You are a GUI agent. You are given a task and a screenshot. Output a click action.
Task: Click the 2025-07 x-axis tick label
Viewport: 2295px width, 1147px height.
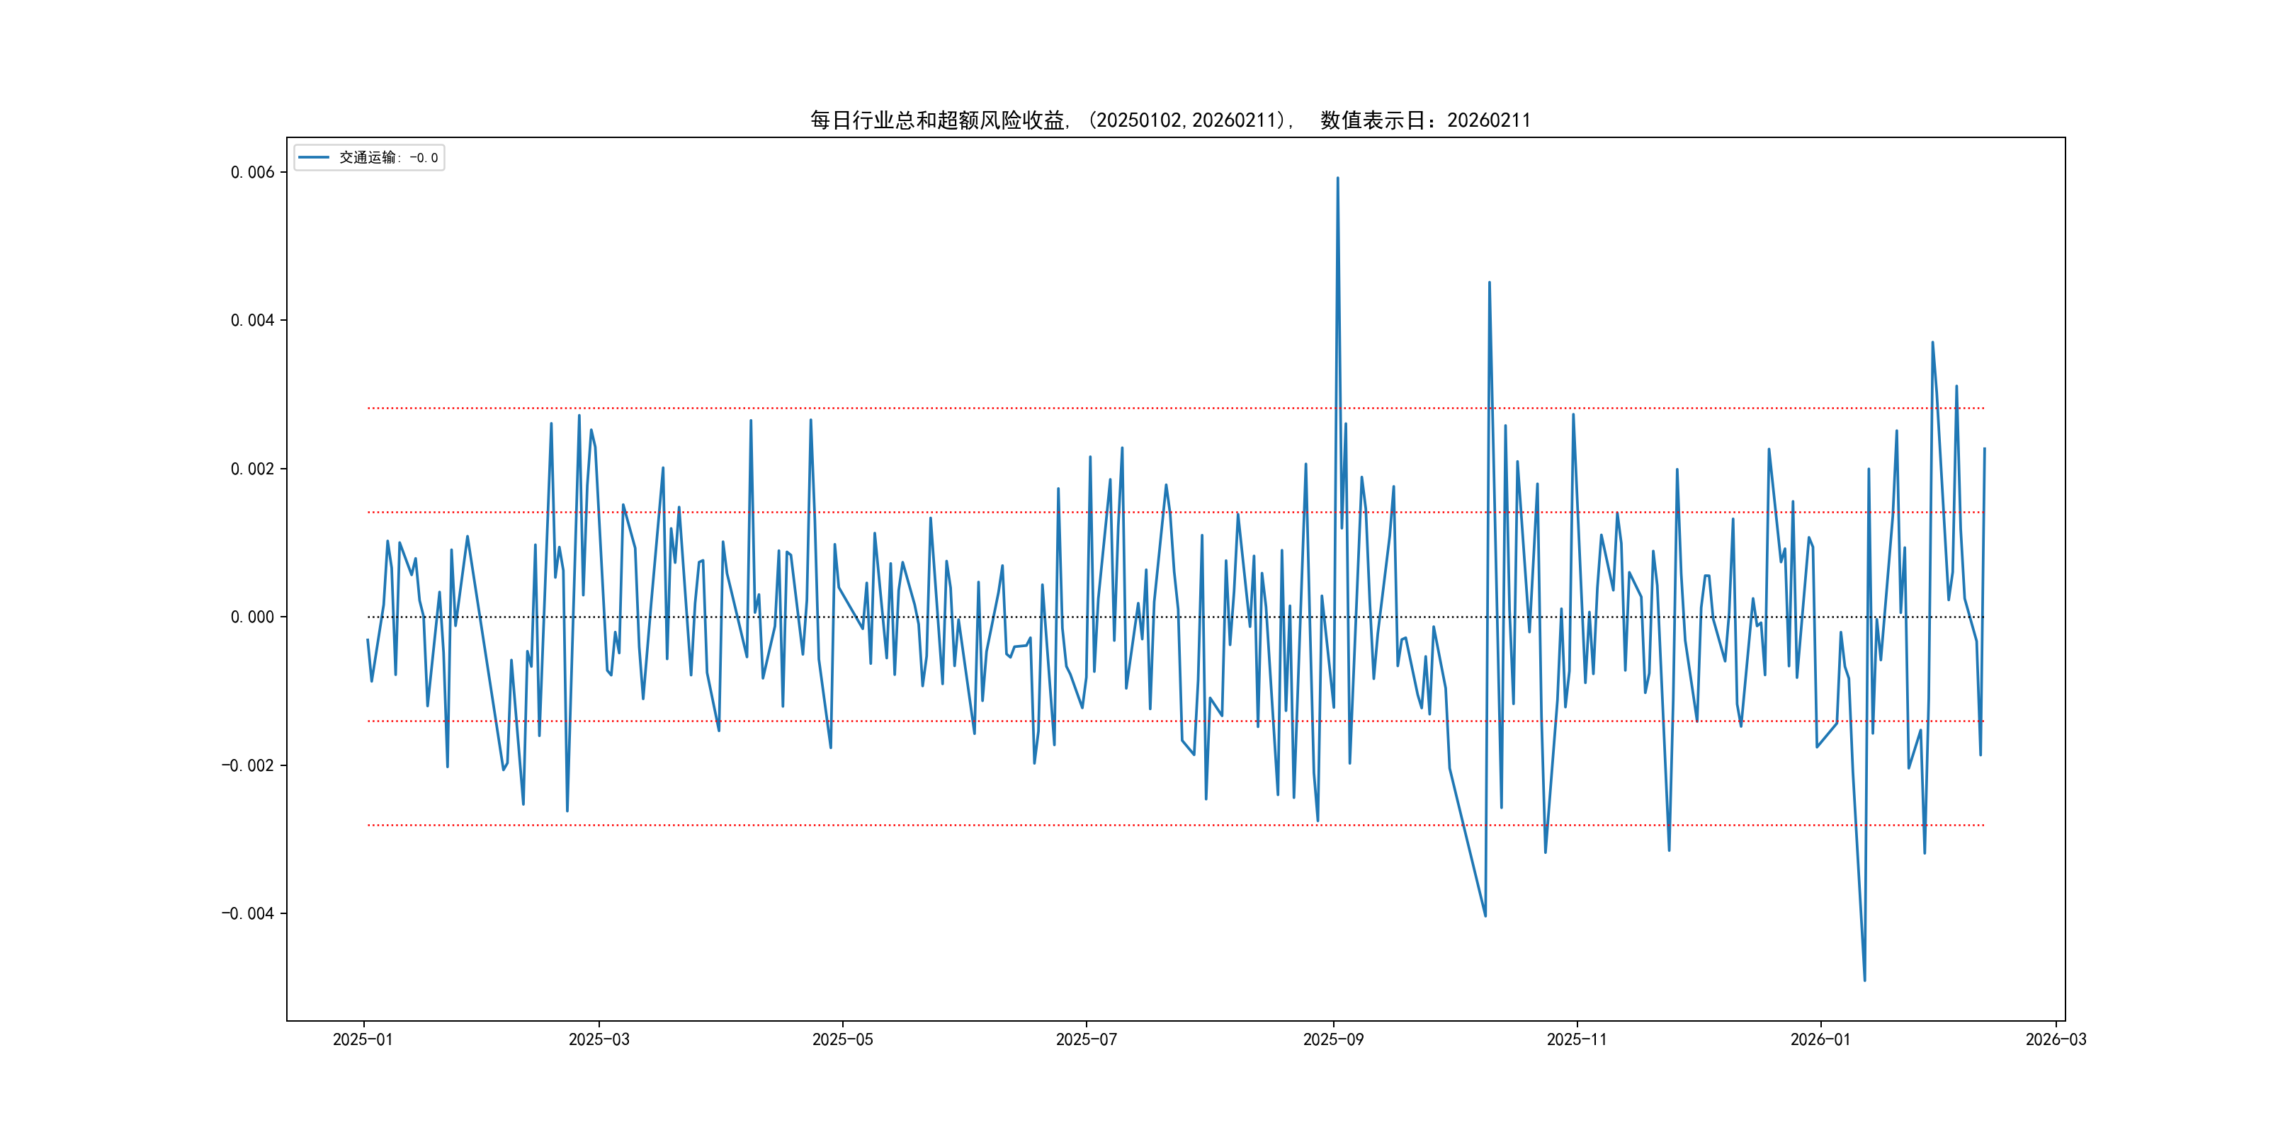(x=1086, y=1039)
